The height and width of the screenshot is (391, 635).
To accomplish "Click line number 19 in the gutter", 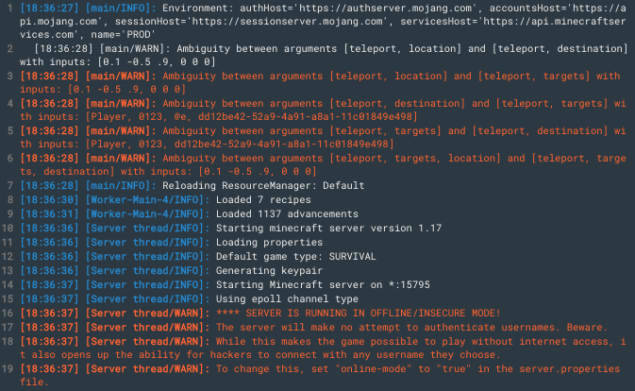I will (x=8, y=368).
